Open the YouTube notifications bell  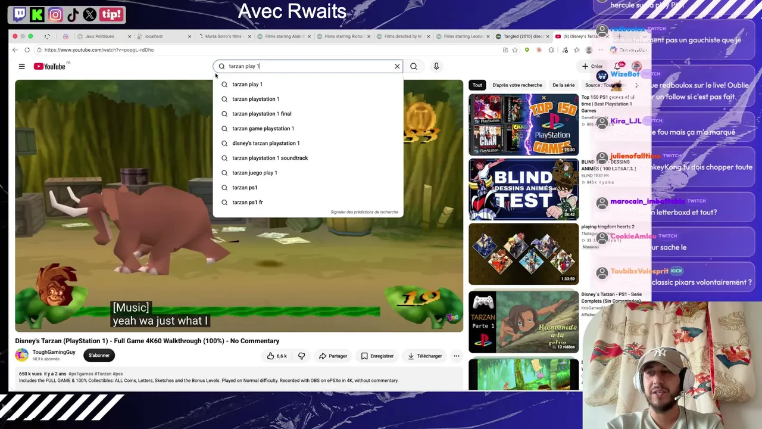point(619,66)
